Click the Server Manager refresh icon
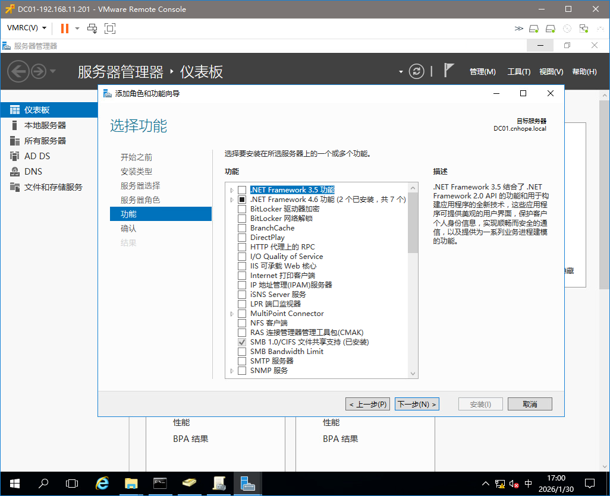Viewport: 610px width, 496px height. [416, 71]
